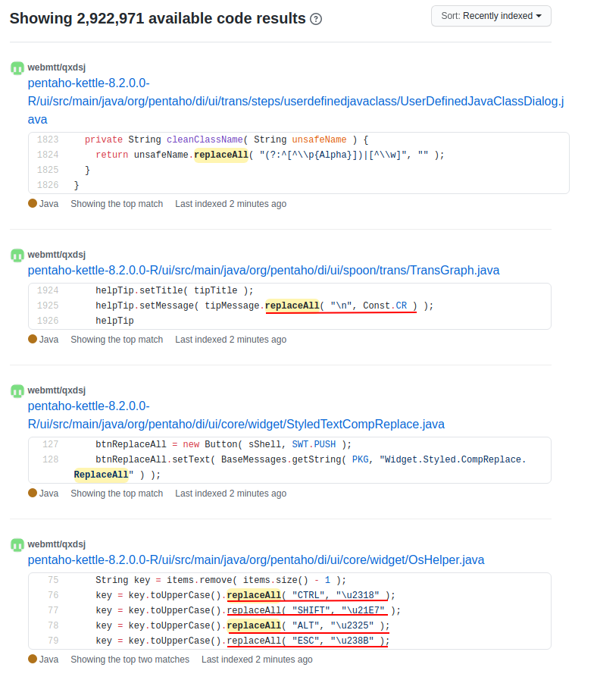Click line number 77 in OsHelper snippet
Screen dimensions: 597x677
(x=53, y=610)
